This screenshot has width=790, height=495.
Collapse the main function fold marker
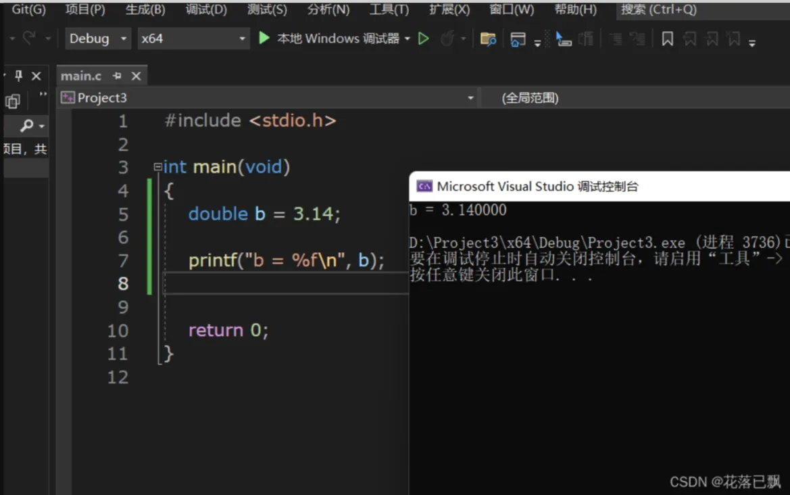pos(157,166)
